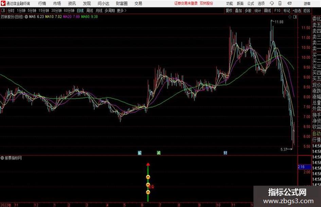Viewport: 321px width, 207px height.
Task: Click the MA60: 9.38 value label
Action: click(89, 17)
